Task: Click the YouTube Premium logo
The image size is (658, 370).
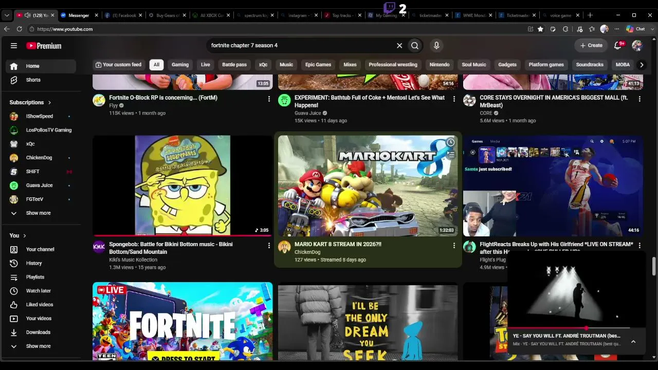Action: point(44,46)
